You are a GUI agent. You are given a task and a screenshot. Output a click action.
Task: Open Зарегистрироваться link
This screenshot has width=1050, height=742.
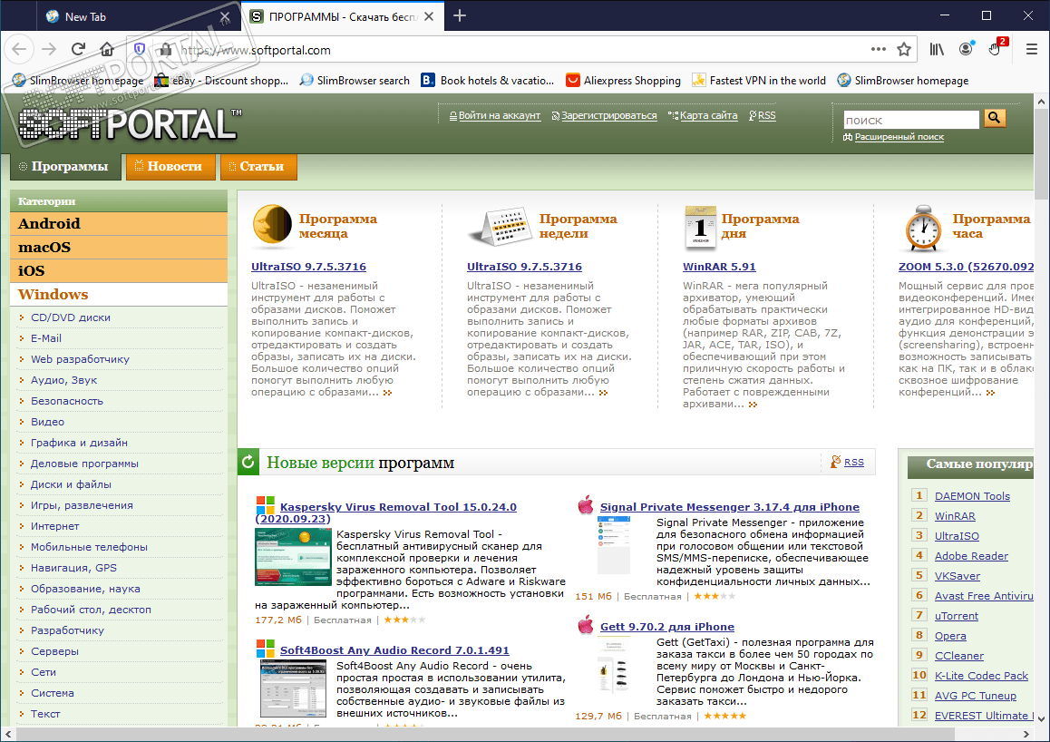click(x=608, y=115)
